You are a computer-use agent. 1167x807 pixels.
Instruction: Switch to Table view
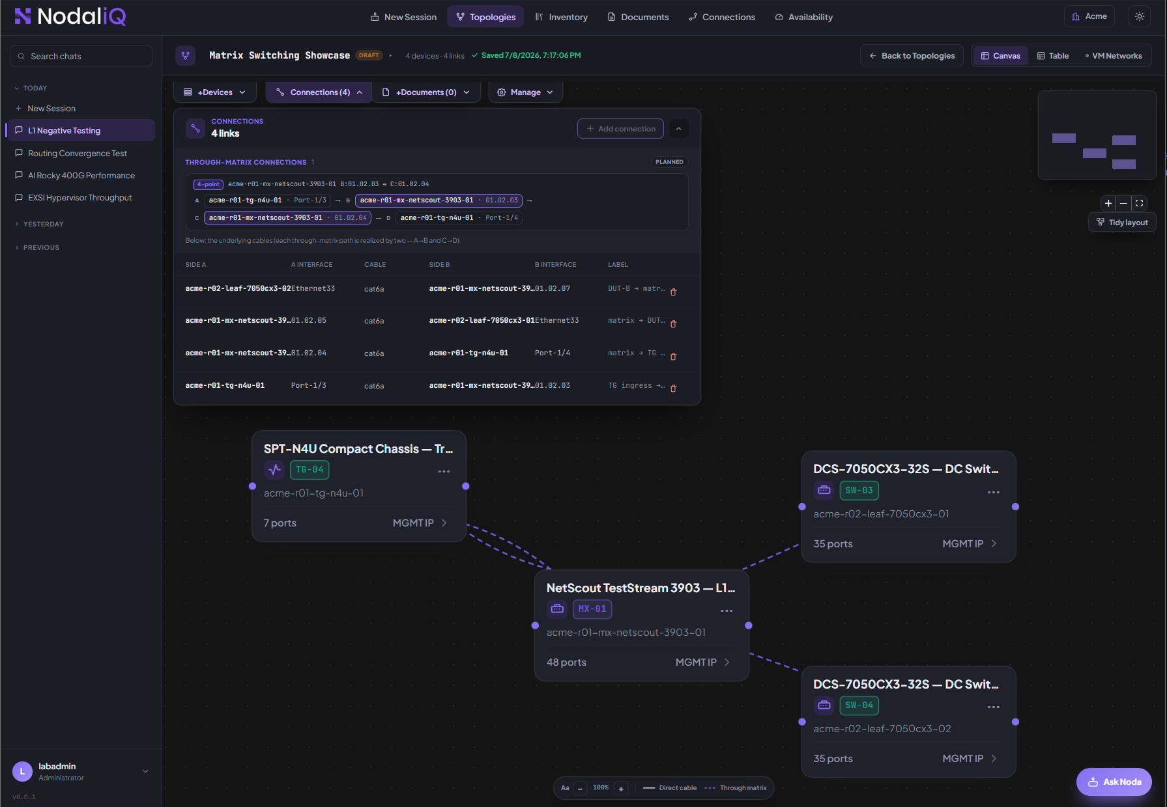(x=1053, y=56)
